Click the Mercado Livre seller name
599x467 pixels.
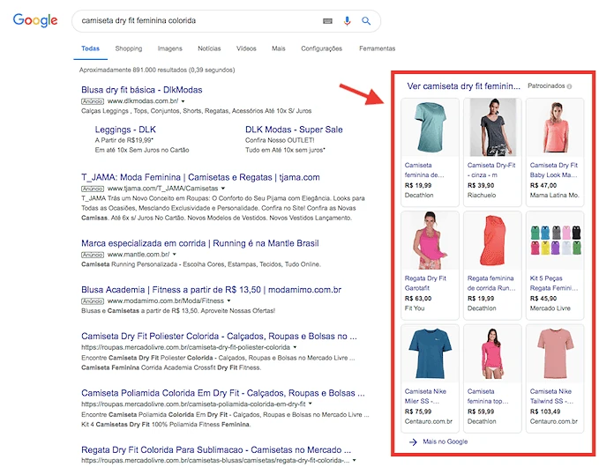click(x=550, y=308)
